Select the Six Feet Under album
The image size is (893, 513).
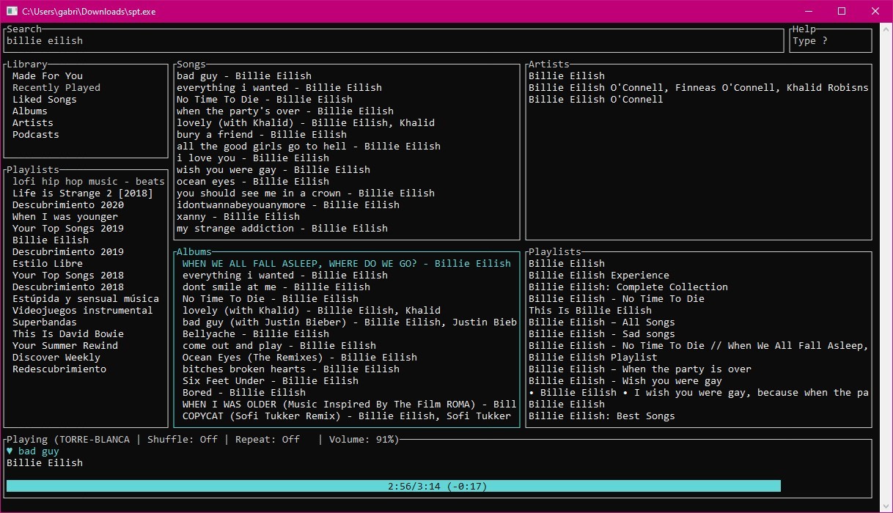pos(271,381)
